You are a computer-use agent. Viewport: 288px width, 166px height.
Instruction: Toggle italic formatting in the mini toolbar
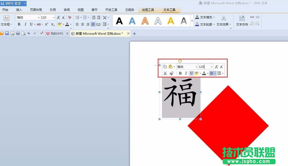coord(186,73)
